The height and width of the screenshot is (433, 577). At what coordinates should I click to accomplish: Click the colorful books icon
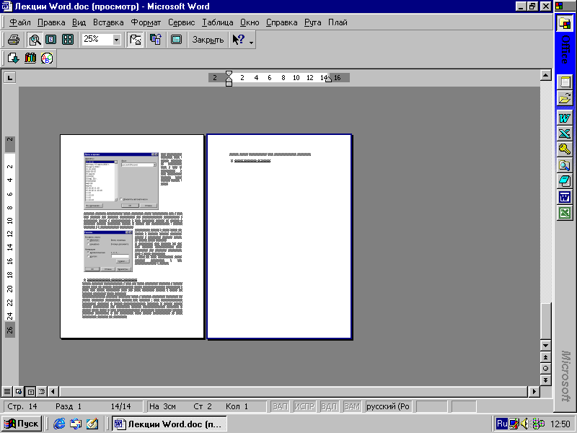(30, 58)
